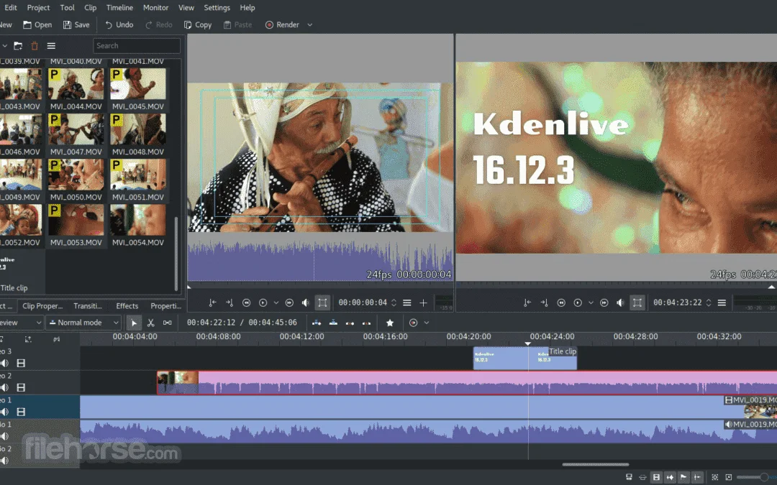Click the Copy button

[198, 24]
